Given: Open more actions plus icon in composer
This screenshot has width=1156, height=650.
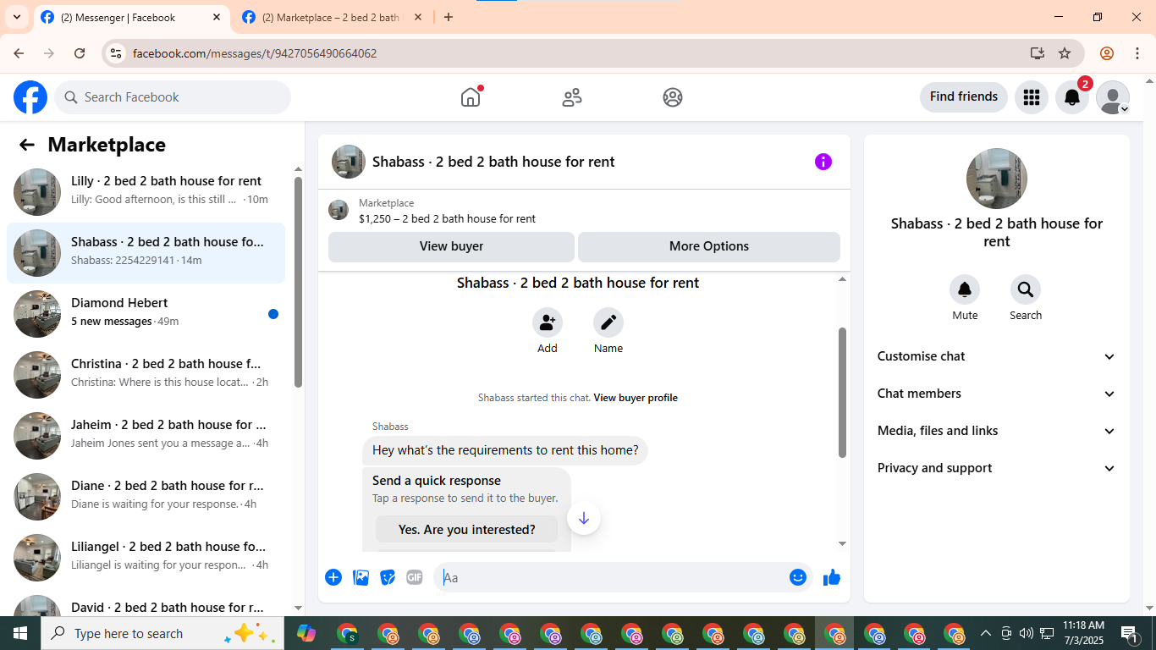Looking at the screenshot, I should tap(333, 577).
